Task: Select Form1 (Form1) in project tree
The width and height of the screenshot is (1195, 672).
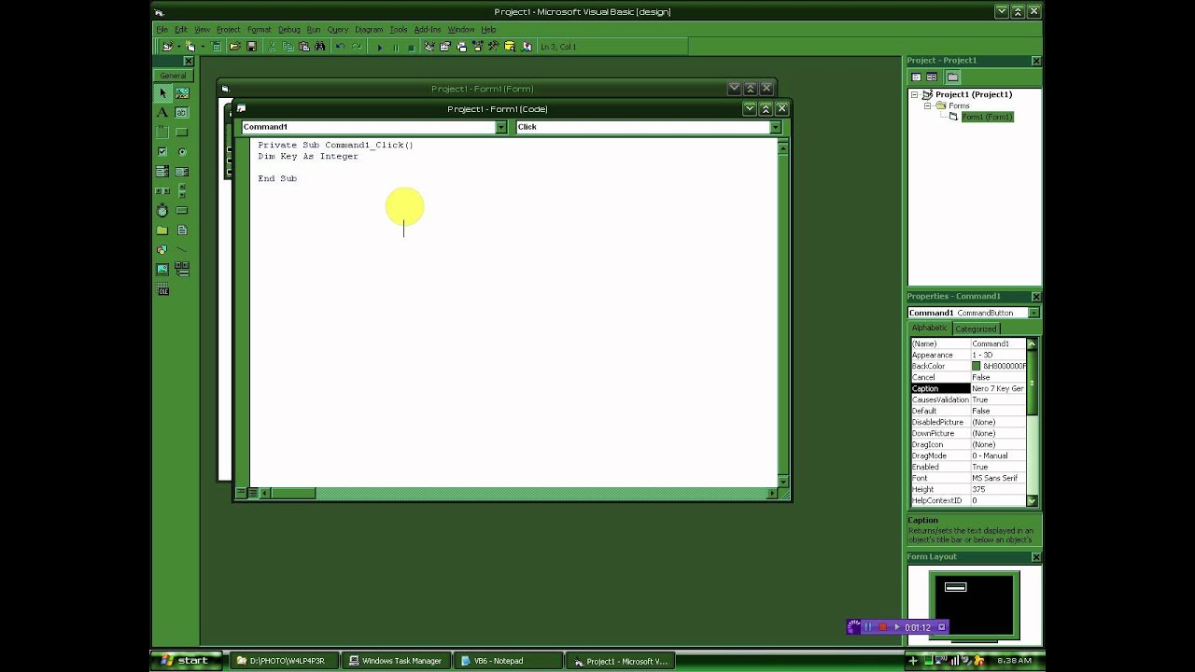Action: (987, 117)
